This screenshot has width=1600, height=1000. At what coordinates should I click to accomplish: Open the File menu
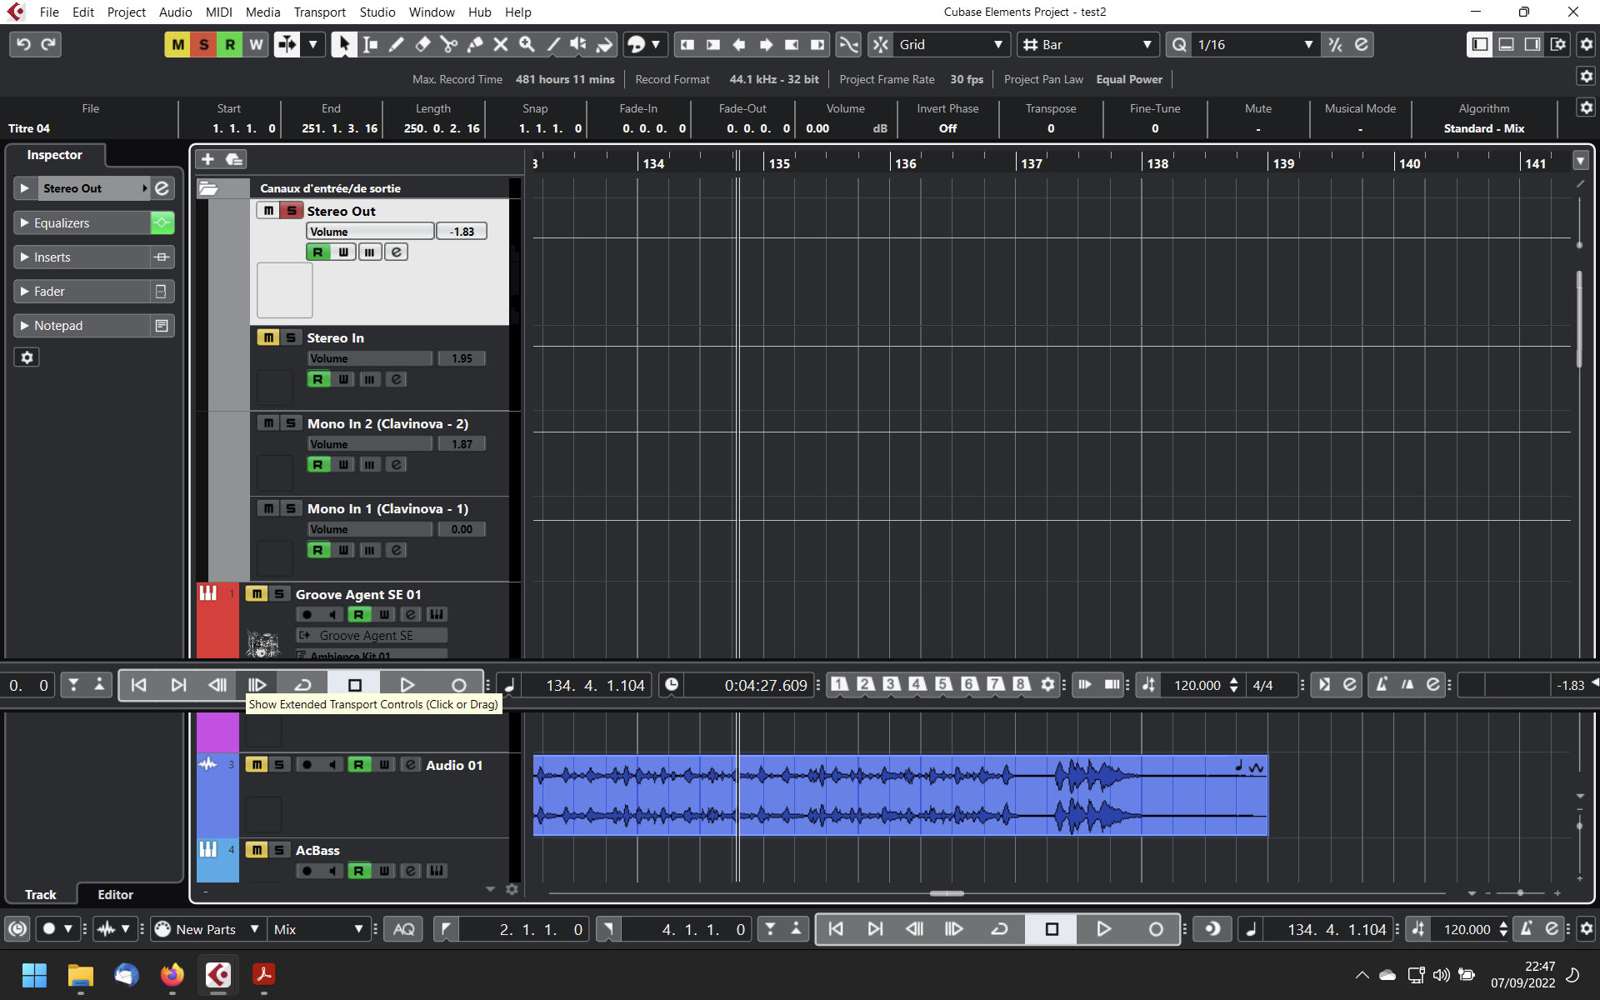49,12
